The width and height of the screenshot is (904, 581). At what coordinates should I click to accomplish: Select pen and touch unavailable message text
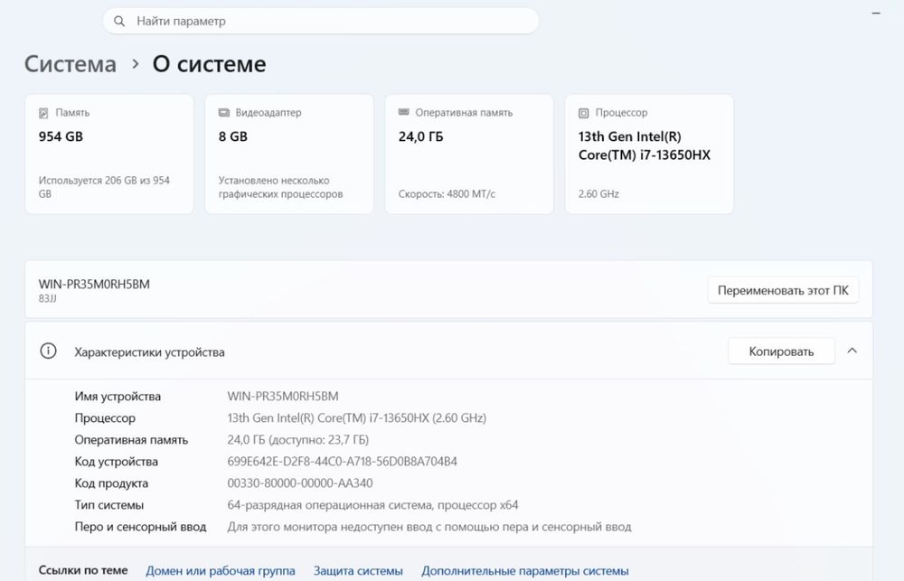click(429, 528)
